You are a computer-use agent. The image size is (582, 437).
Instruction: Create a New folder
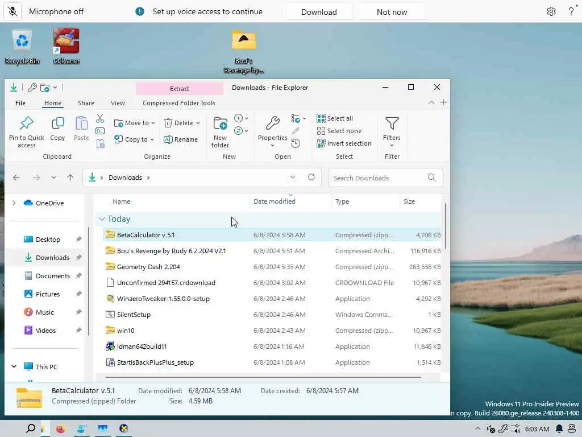pos(220,132)
